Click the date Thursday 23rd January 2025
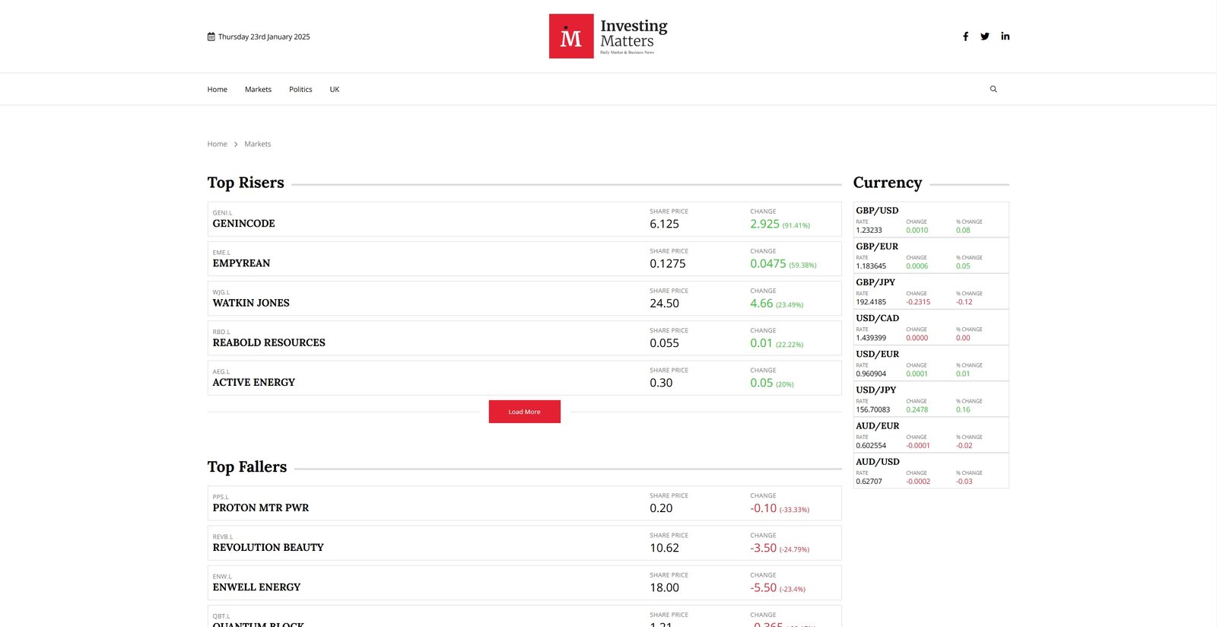1217x627 pixels. [264, 37]
